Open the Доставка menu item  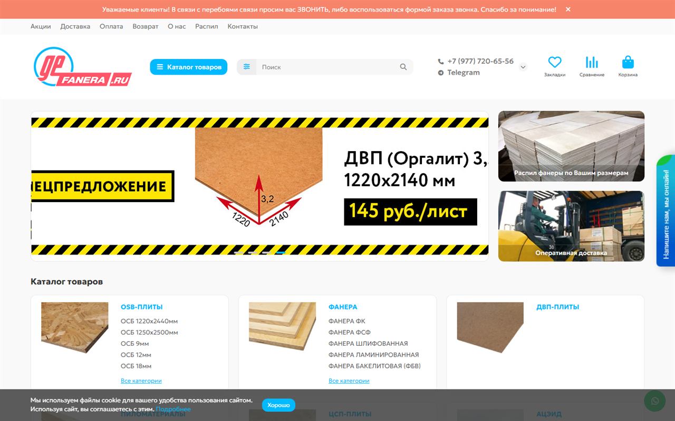coord(75,26)
